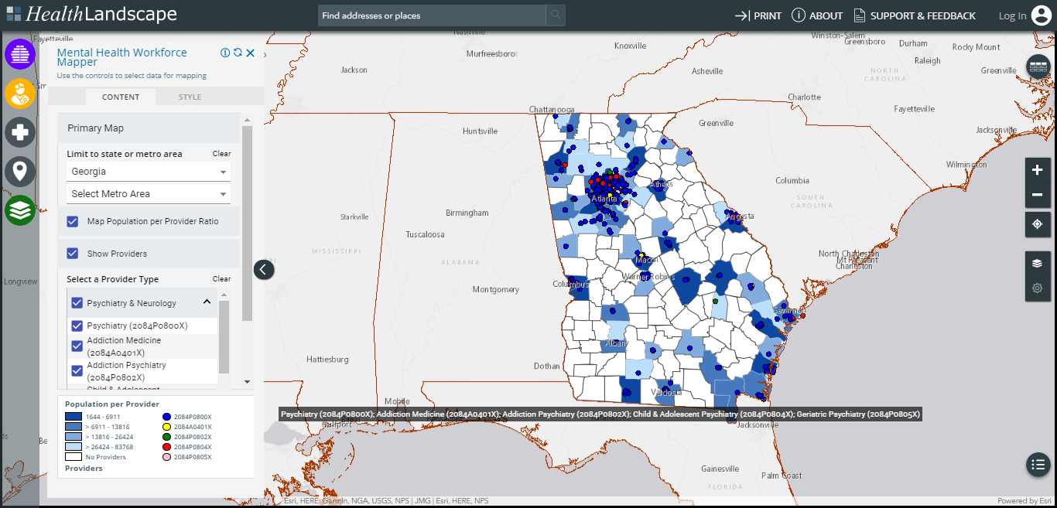Click the locate target icon on map
The height and width of the screenshot is (508, 1057).
tap(1038, 224)
